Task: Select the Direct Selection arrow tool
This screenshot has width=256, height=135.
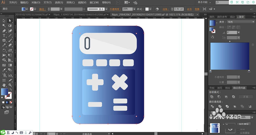Action: tap(10, 21)
